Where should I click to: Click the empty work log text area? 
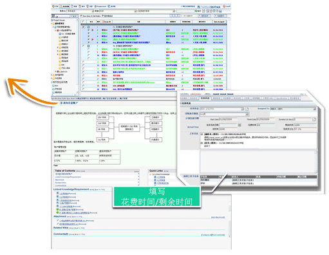[x=258, y=162]
